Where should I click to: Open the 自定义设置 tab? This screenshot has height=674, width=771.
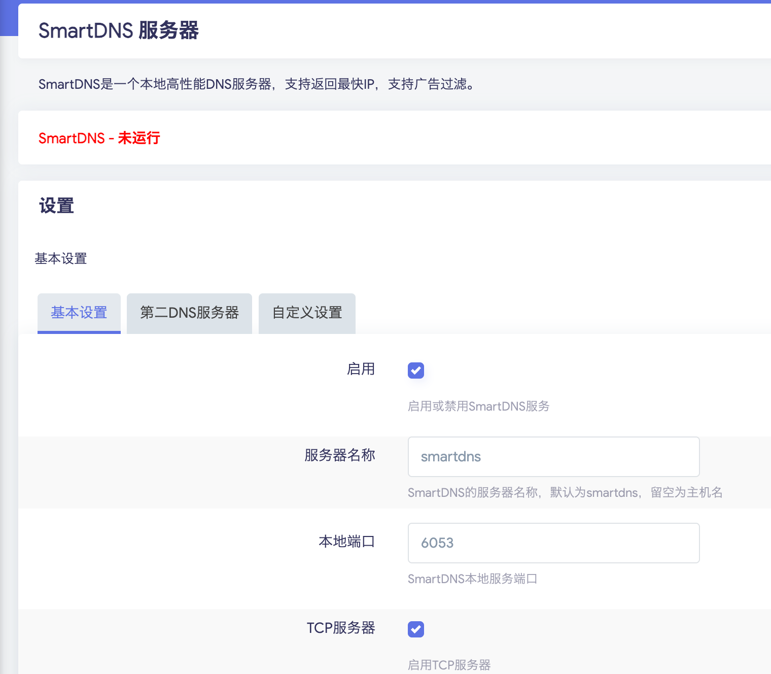point(306,313)
